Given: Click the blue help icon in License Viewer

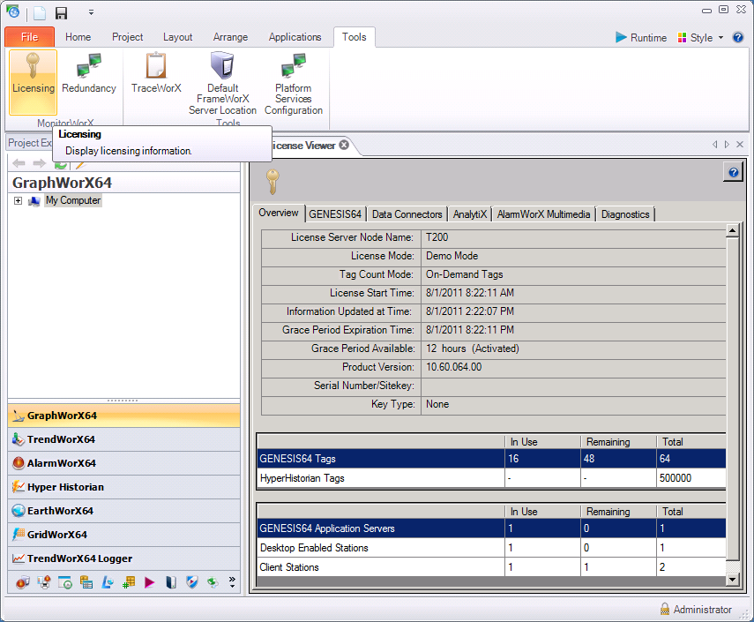Looking at the screenshot, I should [x=732, y=172].
